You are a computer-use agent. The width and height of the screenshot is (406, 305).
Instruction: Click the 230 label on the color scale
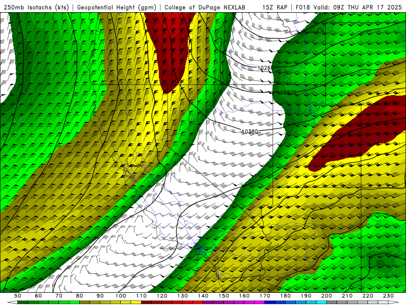tap(388, 296)
